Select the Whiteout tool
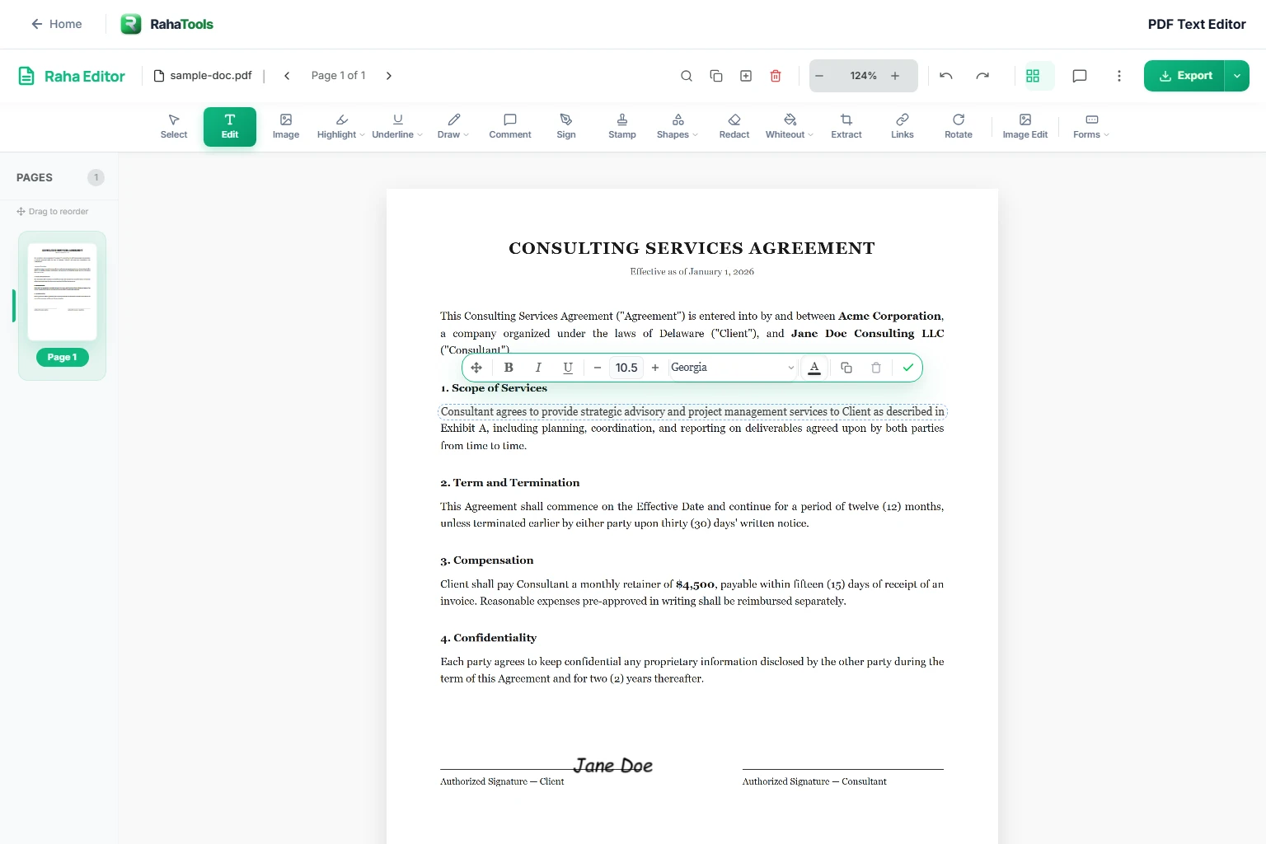1266x844 pixels. 785,127
